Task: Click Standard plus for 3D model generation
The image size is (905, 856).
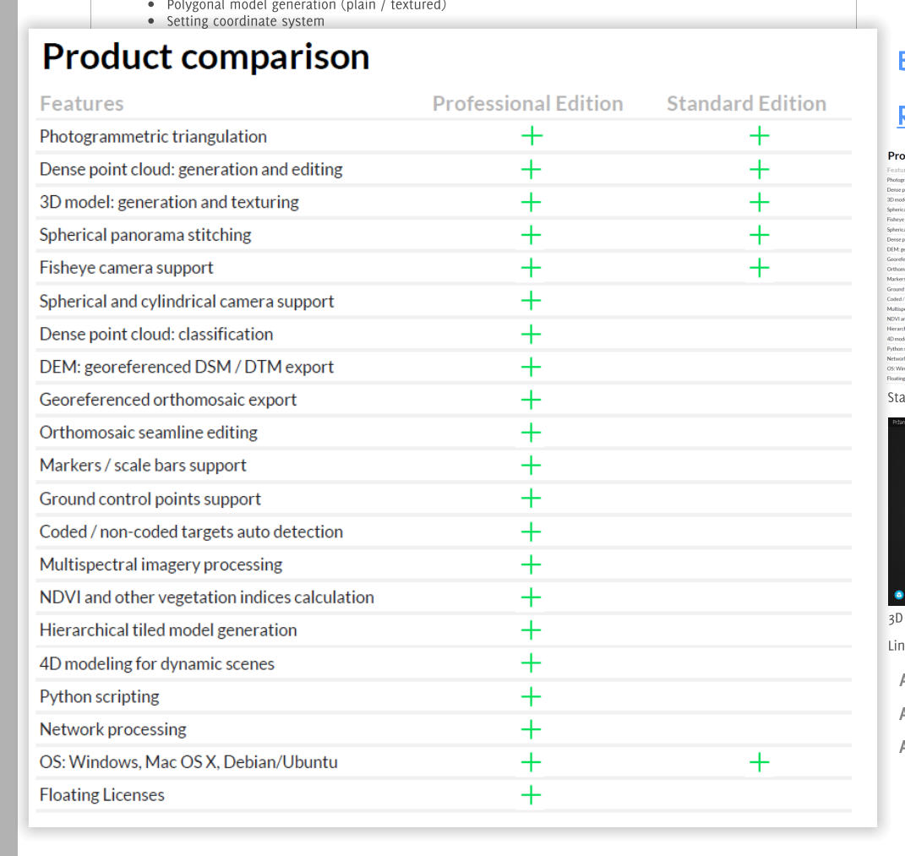Action: point(759,202)
